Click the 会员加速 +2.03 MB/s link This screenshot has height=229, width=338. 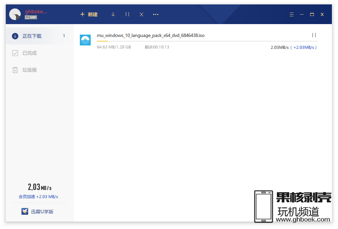(x=38, y=197)
